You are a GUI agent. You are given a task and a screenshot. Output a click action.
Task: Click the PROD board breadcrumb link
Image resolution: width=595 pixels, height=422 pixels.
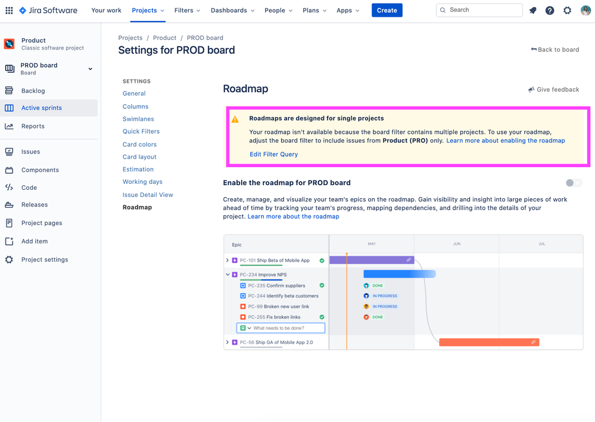click(205, 38)
